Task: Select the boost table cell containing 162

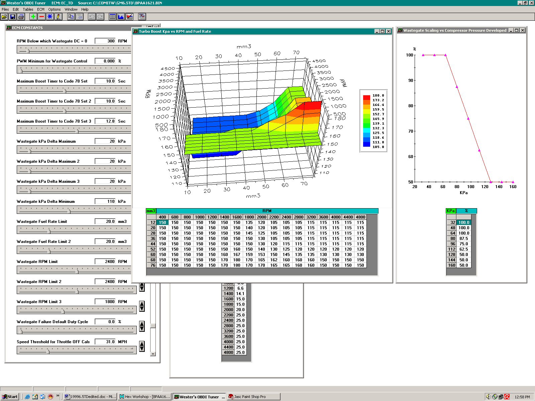Action: [274, 260]
